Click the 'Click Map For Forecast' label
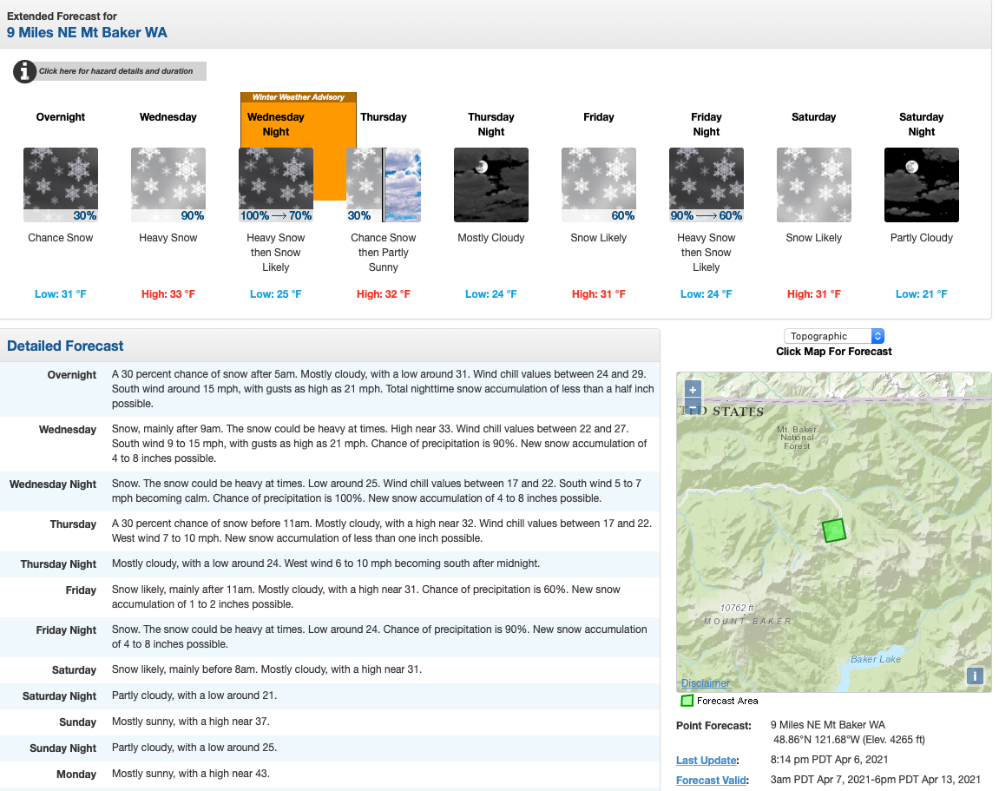The height and width of the screenshot is (791, 999). point(834,351)
